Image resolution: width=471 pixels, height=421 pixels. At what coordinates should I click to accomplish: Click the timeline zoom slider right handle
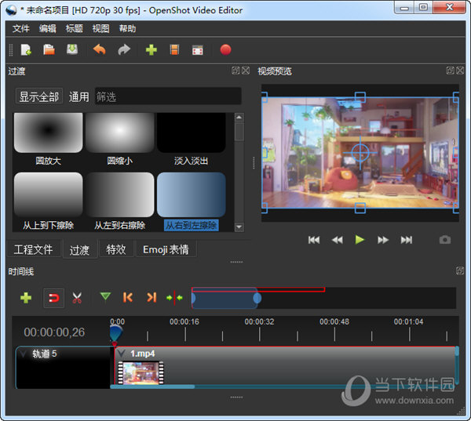coord(257,298)
